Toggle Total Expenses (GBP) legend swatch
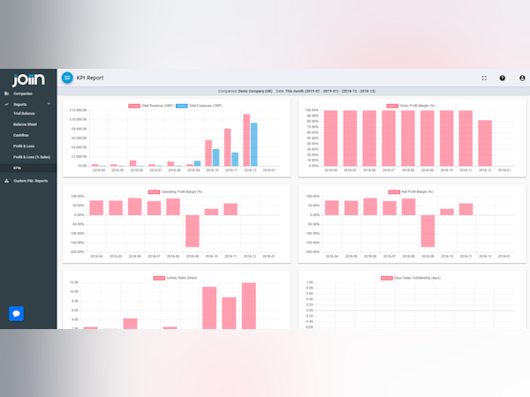The width and height of the screenshot is (530, 397). click(x=181, y=106)
